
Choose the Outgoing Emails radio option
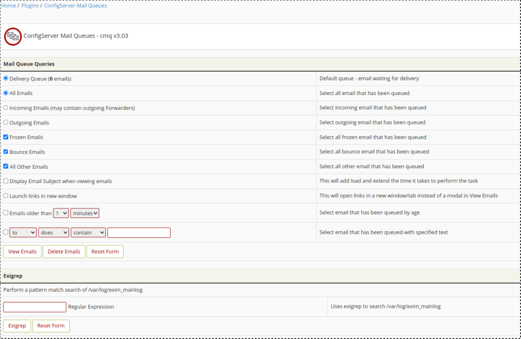click(6, 122)
